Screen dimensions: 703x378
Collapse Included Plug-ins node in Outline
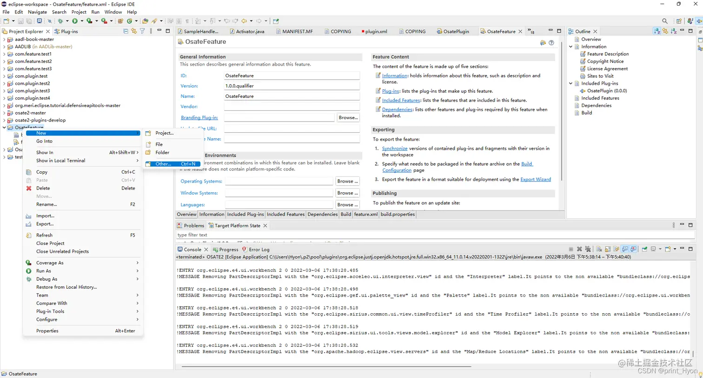[x=571, y=83]
